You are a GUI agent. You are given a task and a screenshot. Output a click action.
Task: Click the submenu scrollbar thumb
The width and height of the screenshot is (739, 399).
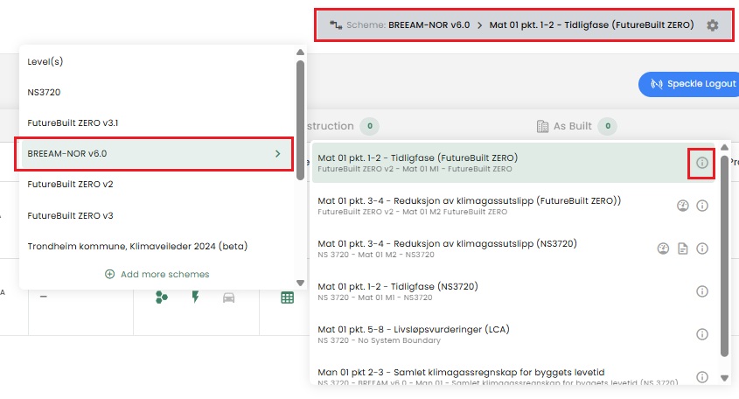724,256
